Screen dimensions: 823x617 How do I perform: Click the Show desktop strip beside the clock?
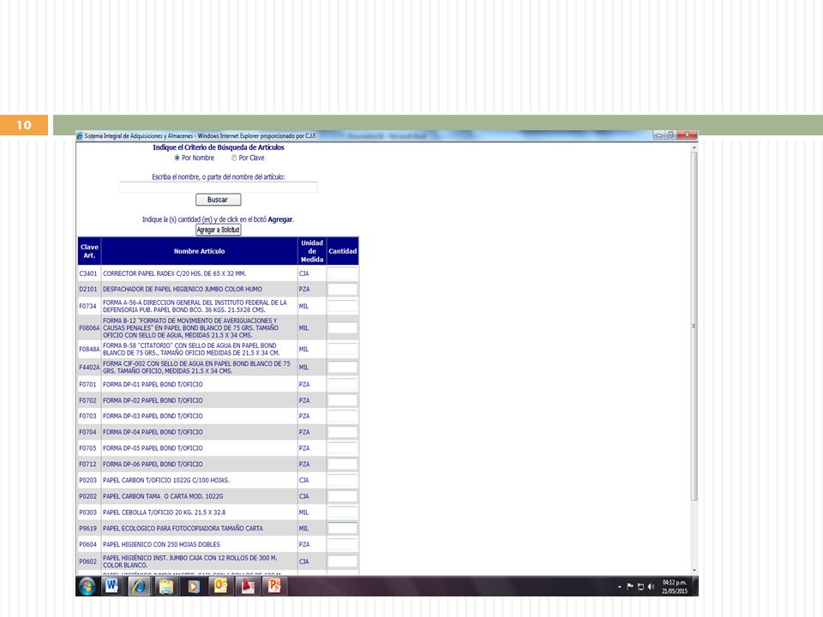click(695, 586)
